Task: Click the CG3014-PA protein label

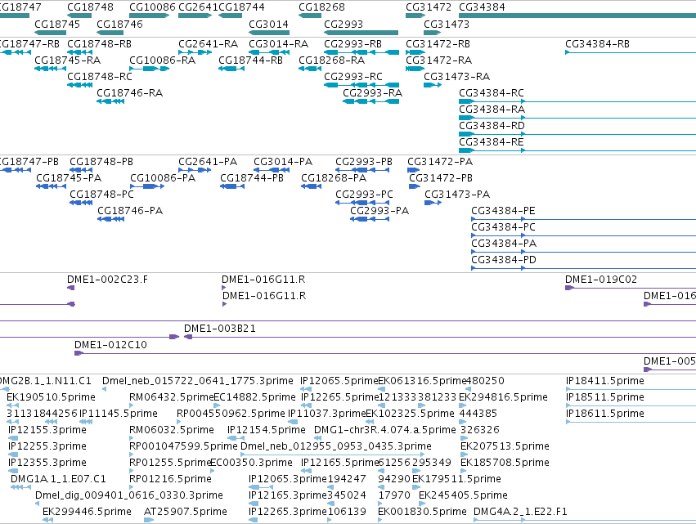Action: tap(283, 162)
